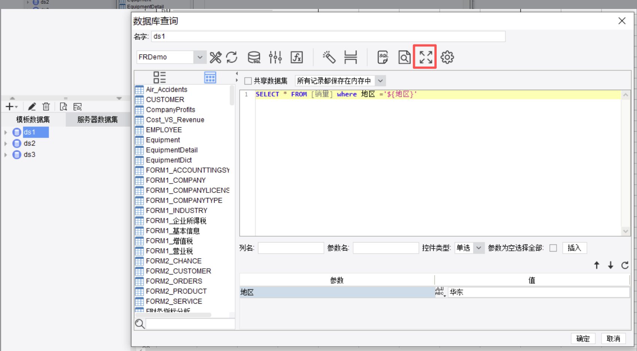Edit selected dataset with pencil icon

[x=32, y=107]
